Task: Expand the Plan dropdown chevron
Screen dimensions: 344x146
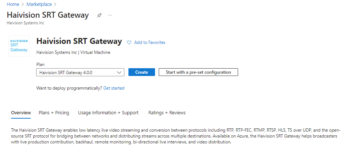Action: coord(119,72)
